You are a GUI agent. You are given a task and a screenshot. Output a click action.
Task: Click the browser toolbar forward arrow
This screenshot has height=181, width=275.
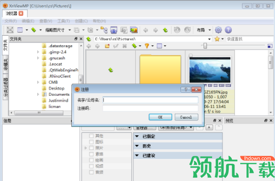coord(97,46)
